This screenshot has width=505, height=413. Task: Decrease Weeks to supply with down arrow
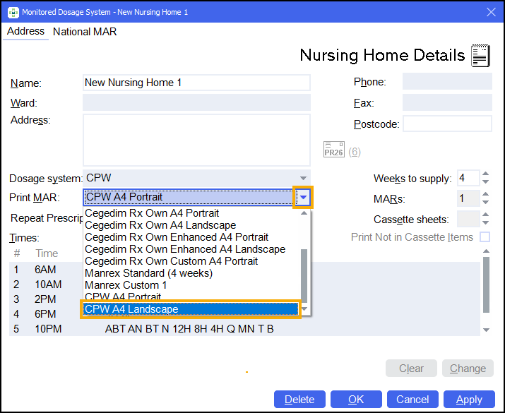pyautogui.click(x=486, y=182)
